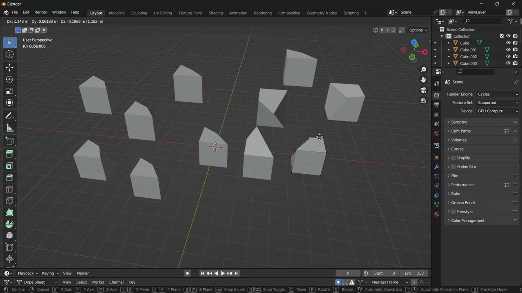Click the viewport zoom magnifier icon

pos(423,70)
